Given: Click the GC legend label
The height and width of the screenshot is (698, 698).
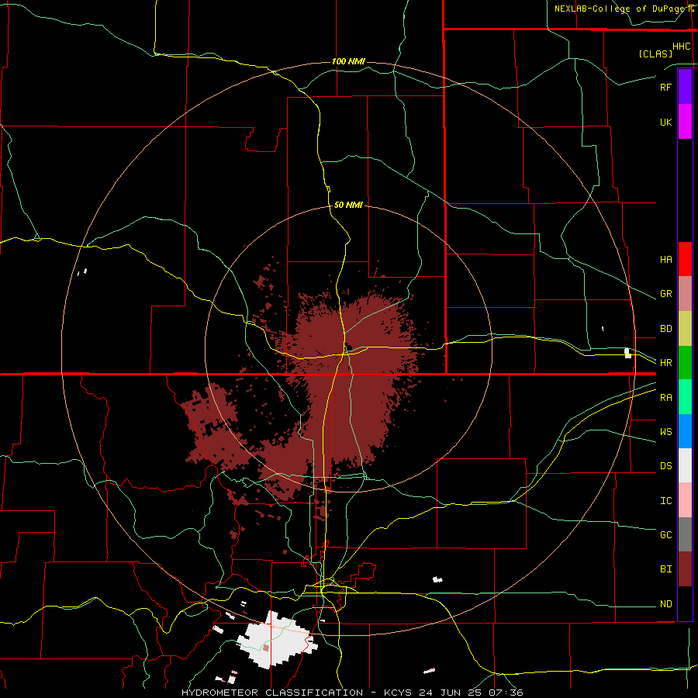Looking at the screenshot, I should coord(665,535).
